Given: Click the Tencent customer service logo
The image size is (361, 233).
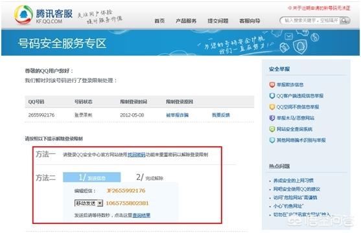Looking at the screenshot, I should coord(23,15).
